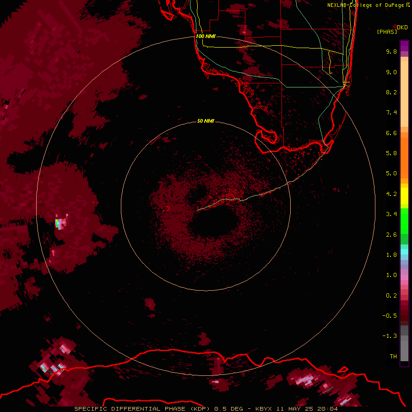The width and height of the screenshot is (412, 412).
Task: Select the 7.4 value on the scale
Action: (x=391, y=113)
